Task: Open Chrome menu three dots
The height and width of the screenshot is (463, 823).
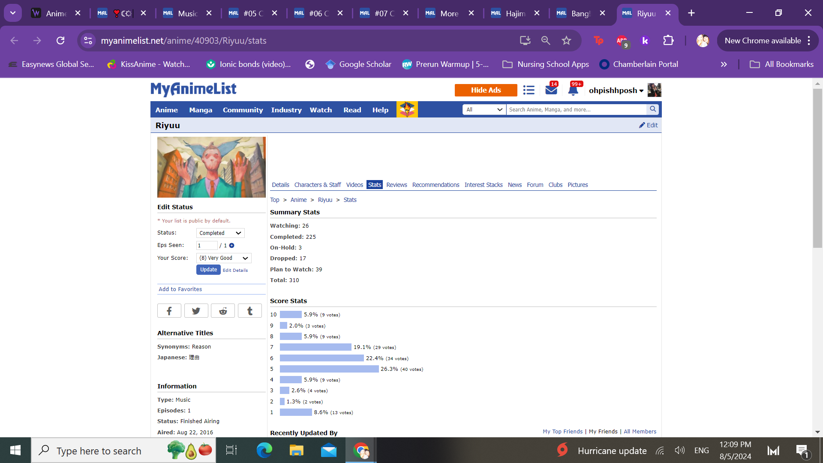Action: point(809,41)
